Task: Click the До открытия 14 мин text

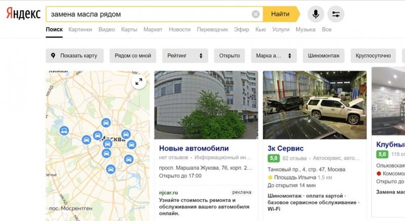Action: pyautogui.click(x=292, y=186)
